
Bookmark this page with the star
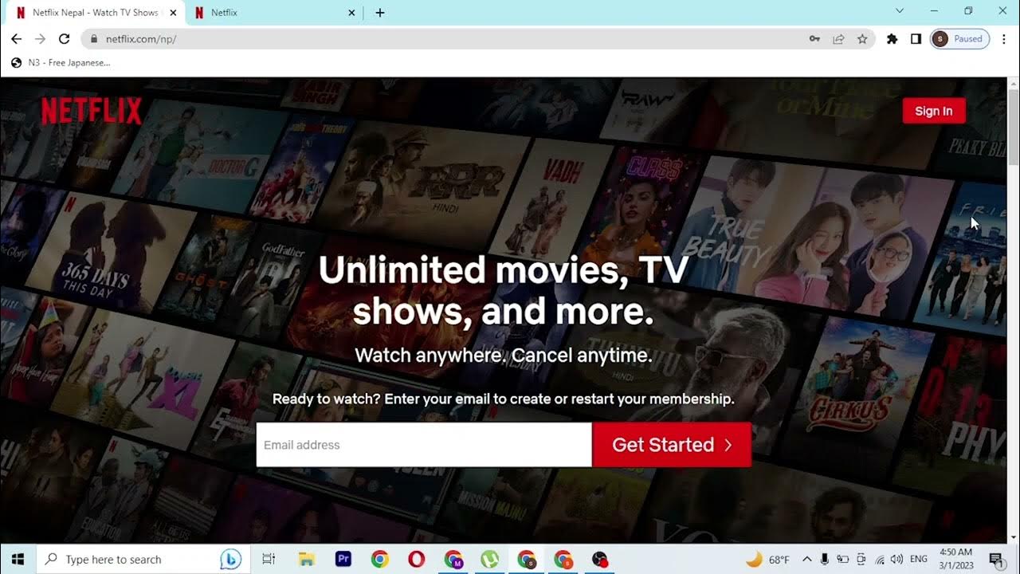point(862,39)
